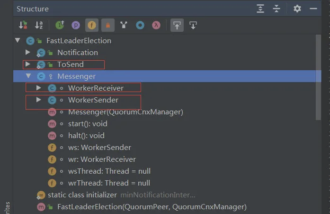Click Group Methods by Defining Type icon
Viewport: 330px width, 214px height.
(124, 25)
